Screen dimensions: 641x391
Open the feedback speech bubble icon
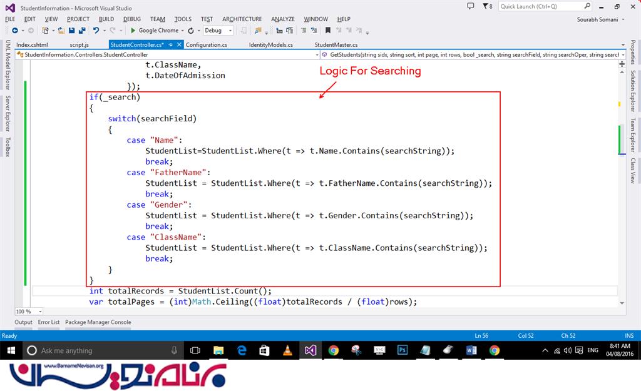point(470,6)
